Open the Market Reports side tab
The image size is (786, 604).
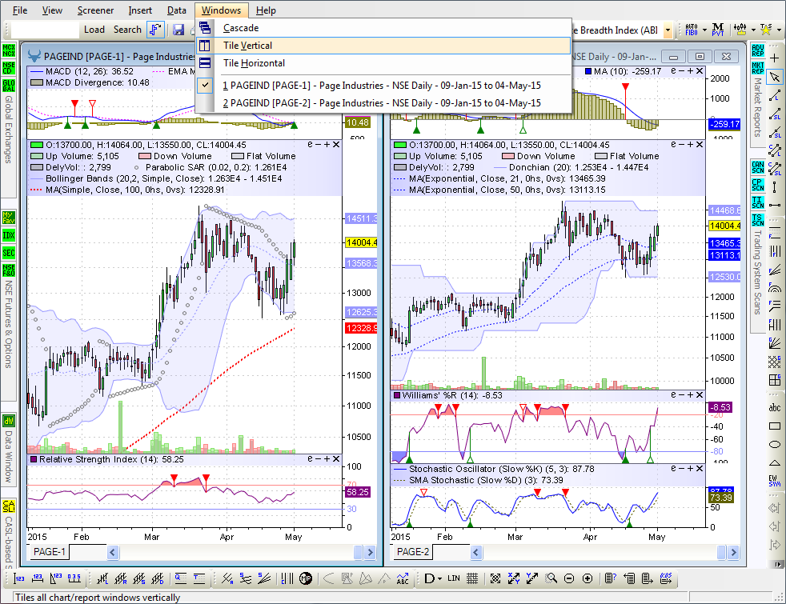[x=757, y=106]
